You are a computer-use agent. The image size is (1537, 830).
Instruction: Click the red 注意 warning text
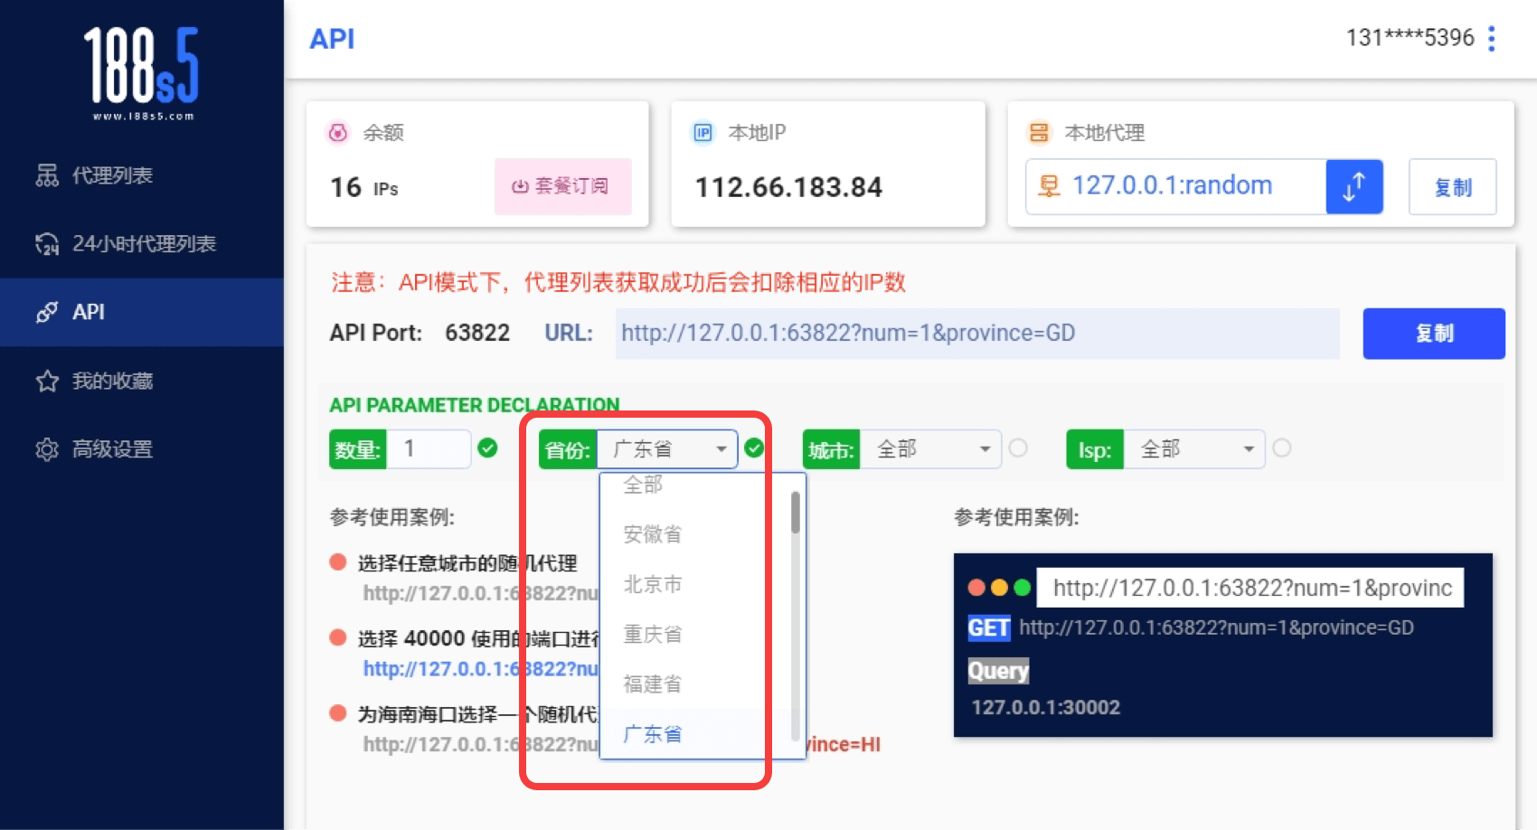(618, 283)
